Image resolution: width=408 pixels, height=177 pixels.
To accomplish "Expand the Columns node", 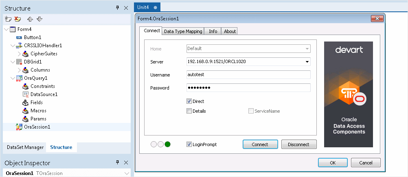I will click(x=19, y=70).
